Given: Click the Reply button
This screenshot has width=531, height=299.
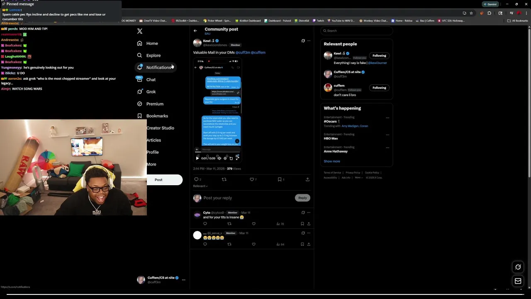Looking at the screenshot, I should pyautogui.click(x=302, y=198).
